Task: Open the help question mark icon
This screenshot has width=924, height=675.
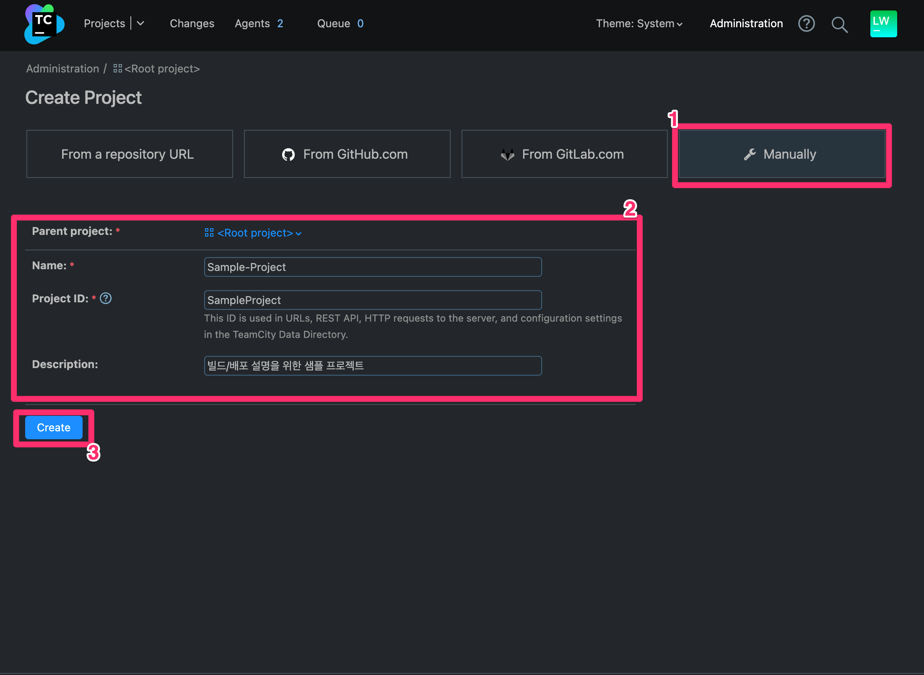Action: [806, 24]
